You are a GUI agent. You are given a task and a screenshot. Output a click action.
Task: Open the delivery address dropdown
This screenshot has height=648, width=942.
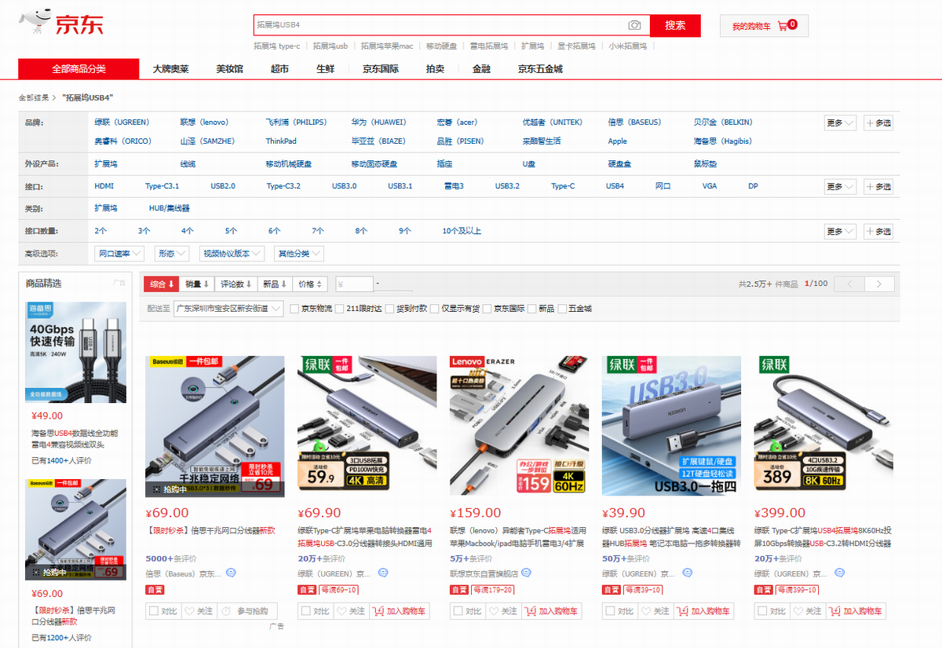[x=228, y=309]
